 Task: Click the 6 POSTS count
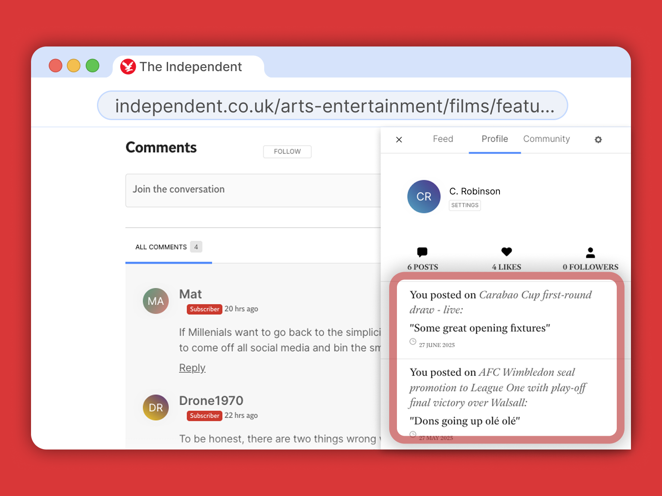click(423, 267)
